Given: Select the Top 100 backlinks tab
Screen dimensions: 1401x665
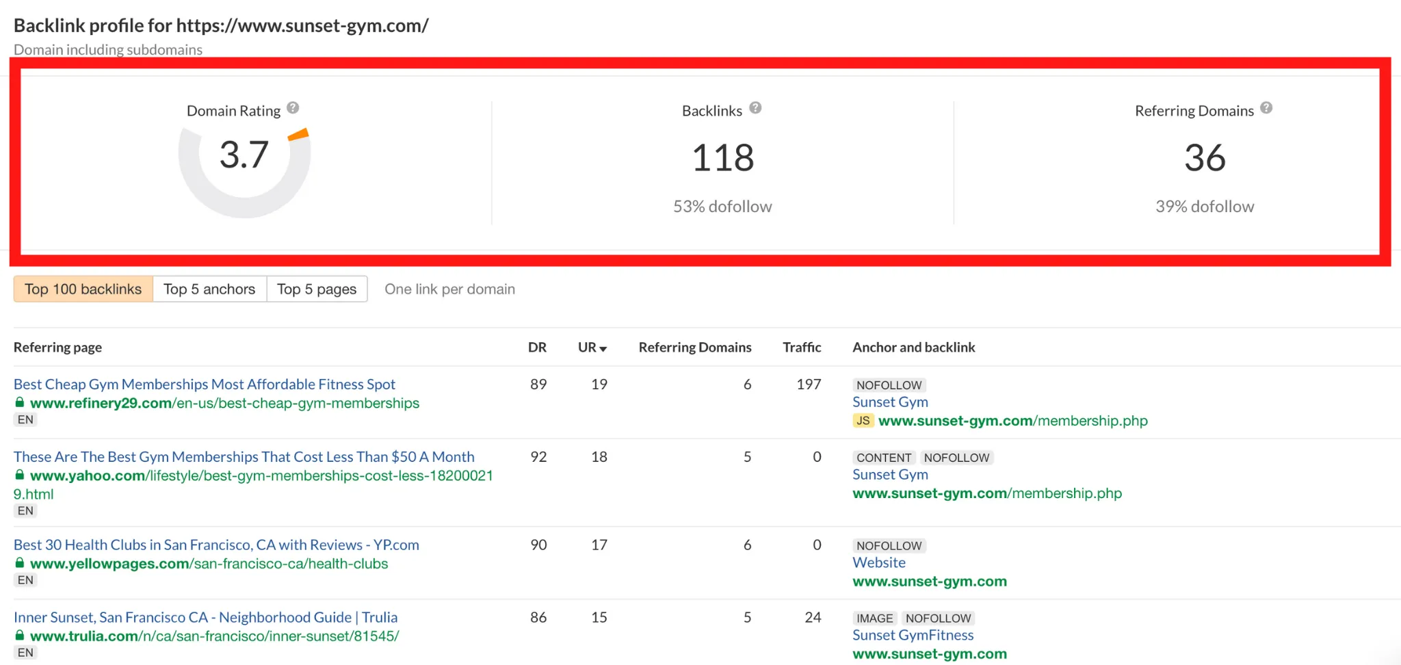Looking at the screenshot, I should (x=83, y=289).
